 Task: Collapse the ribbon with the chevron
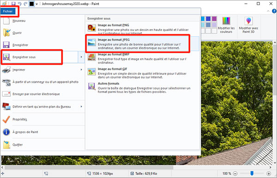pos(268,11)
